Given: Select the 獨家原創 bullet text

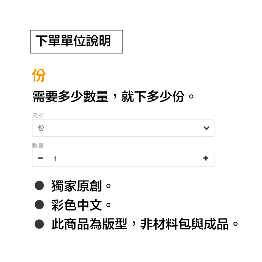Looking at the screenshot, I should point(77,186).
